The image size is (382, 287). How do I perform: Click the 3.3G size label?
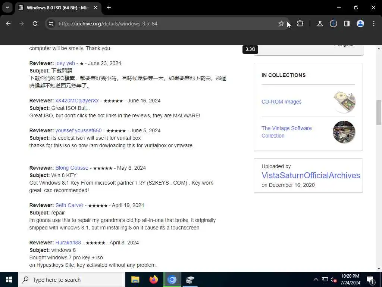click(x=250, y=49)
